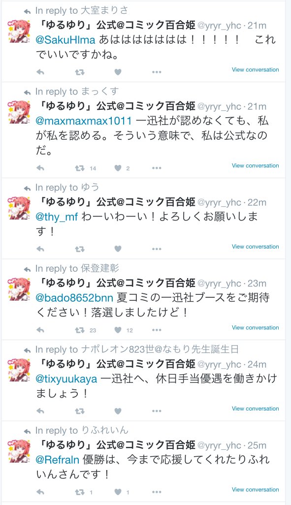Retweet the @maxmaxmax1011 reply with 14 retweets
Viewport: 291px width, 505px height.
tap(80, 168)
